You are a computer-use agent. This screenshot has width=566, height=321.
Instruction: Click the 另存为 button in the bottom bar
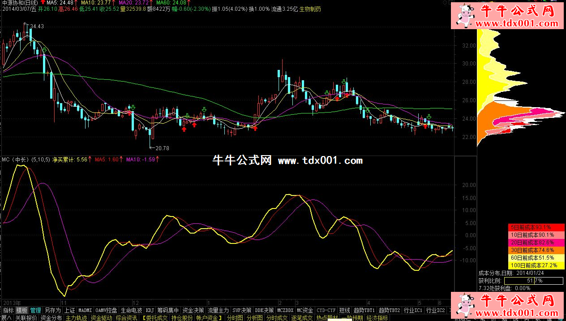point(52,310)
